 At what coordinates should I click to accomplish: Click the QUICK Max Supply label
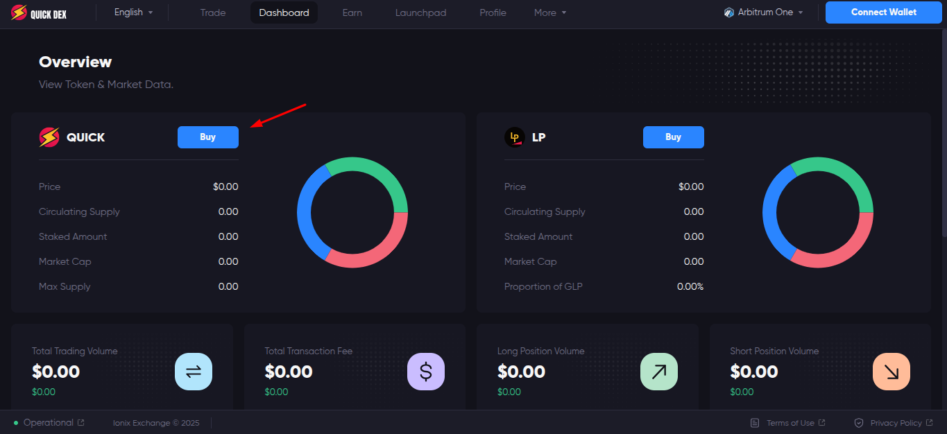coord(65,286)
